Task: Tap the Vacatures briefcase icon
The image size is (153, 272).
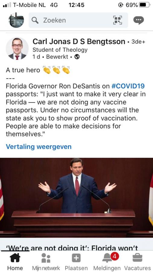Action: (x=137, y=257)
